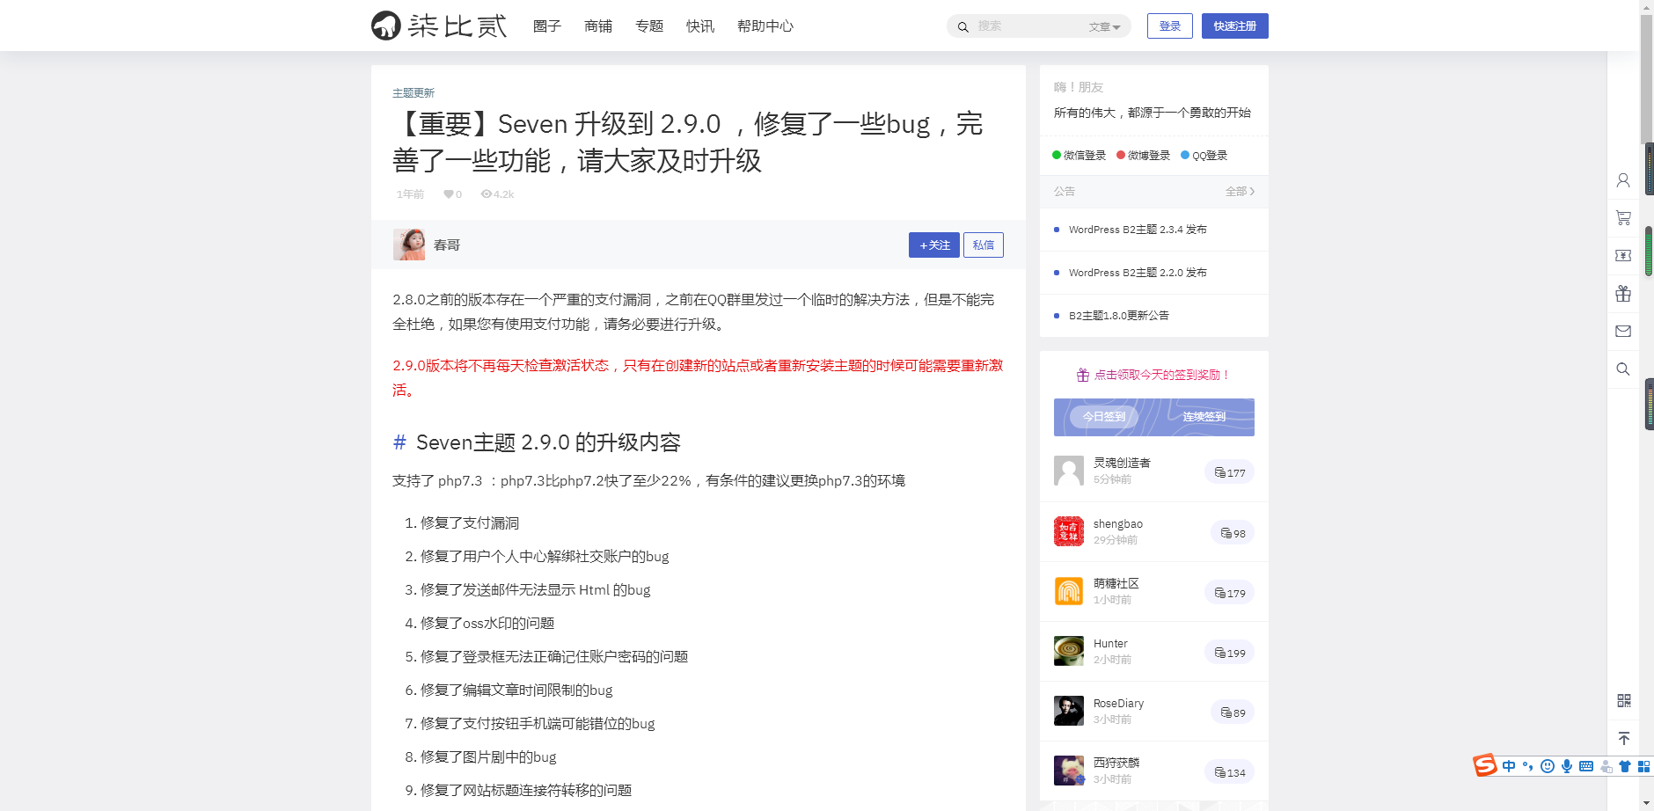1654x811 pixels.
Task: Select the 今日签到 toggle
Action: point(1103,417)
